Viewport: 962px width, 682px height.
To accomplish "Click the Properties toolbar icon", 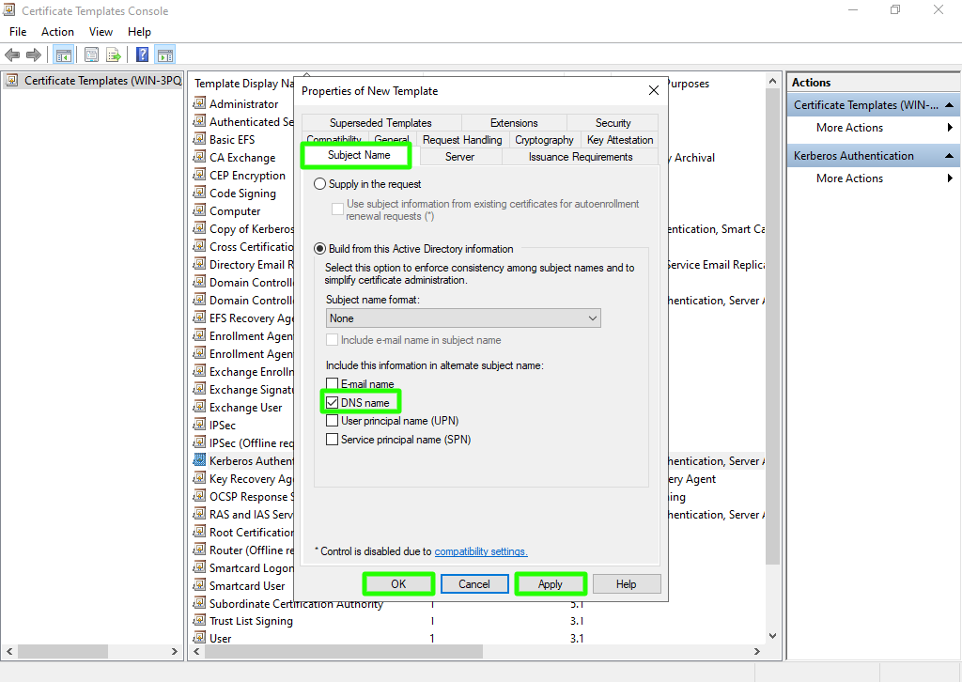I will click(91, 55).
